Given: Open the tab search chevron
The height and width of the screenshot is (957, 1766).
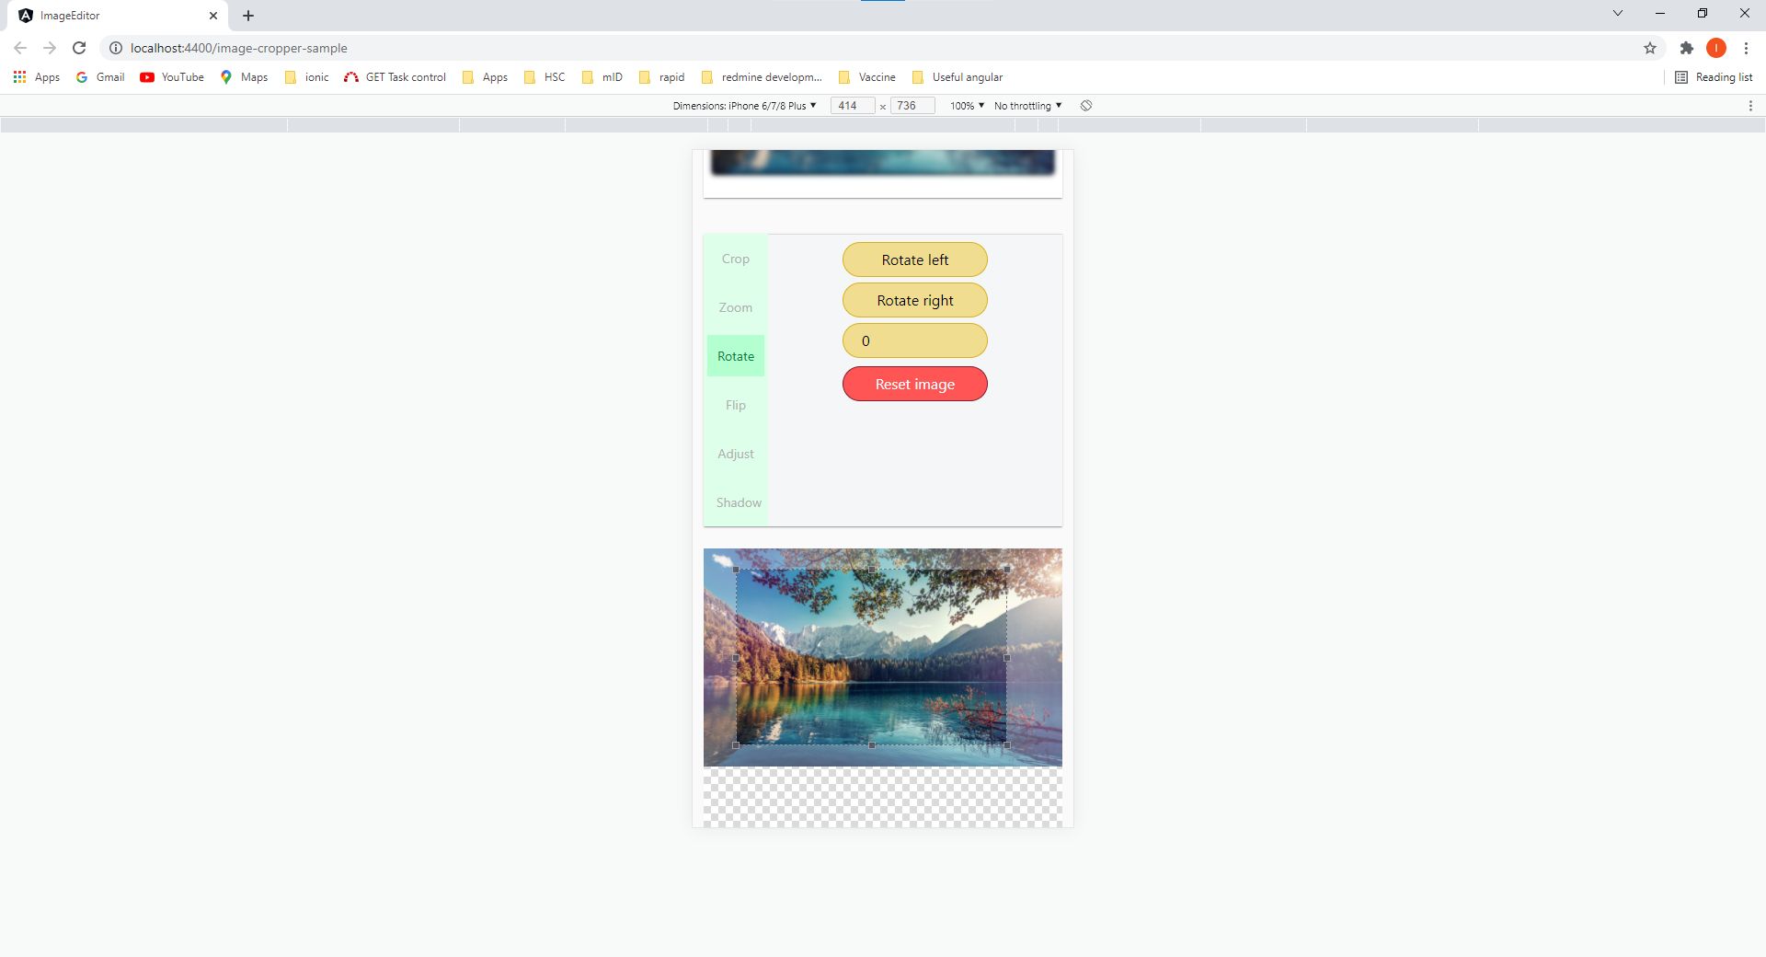Looking at the screenshot, I should click(x=1618, y=13).
